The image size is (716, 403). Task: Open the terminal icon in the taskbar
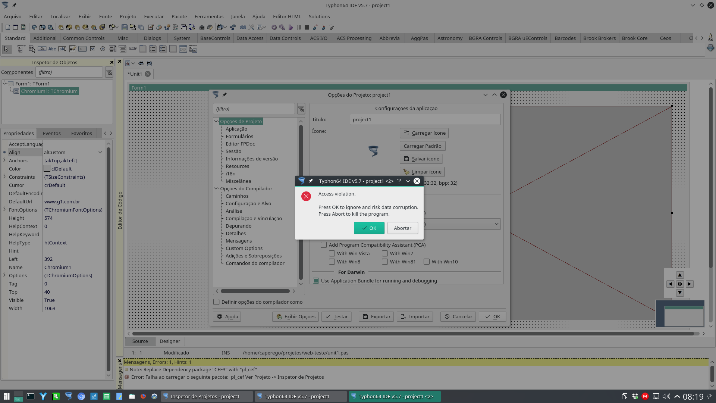[x=31, y=396]
